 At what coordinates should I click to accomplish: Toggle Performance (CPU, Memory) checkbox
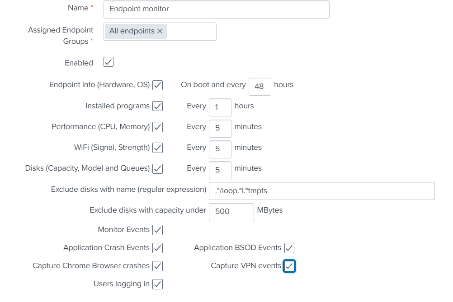157,127
